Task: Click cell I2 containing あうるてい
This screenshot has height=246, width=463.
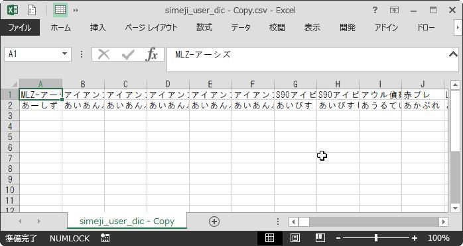Action: click(380, 105)
